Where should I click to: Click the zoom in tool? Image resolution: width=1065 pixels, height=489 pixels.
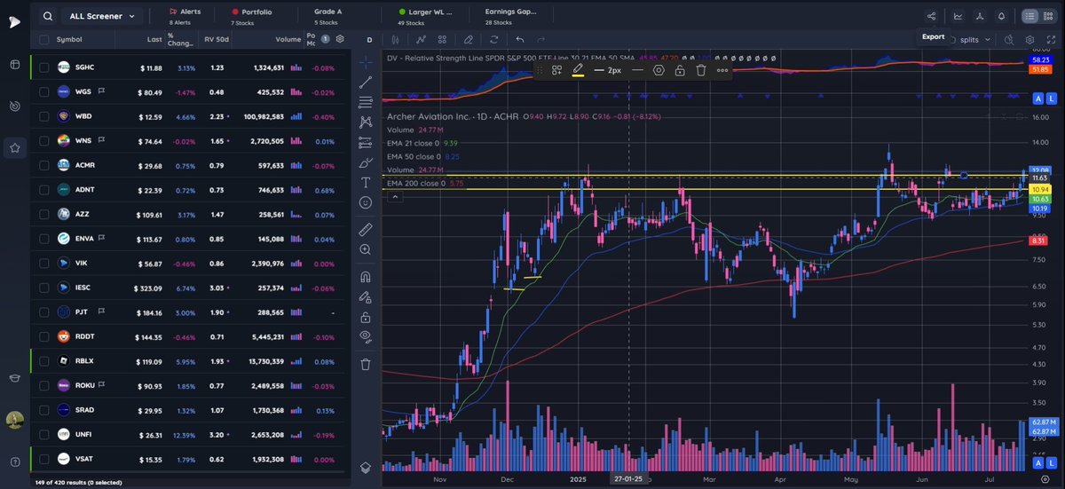[366, 249]
